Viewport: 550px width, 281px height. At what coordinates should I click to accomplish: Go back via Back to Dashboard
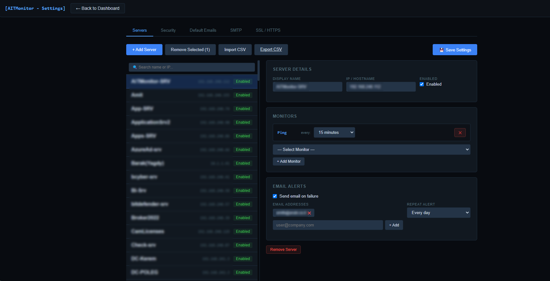click(98, 8)
